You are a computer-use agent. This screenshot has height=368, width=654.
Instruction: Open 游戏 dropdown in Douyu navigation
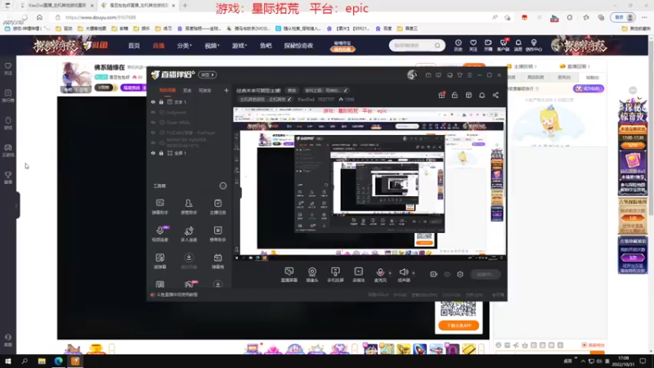coord(240,46)
